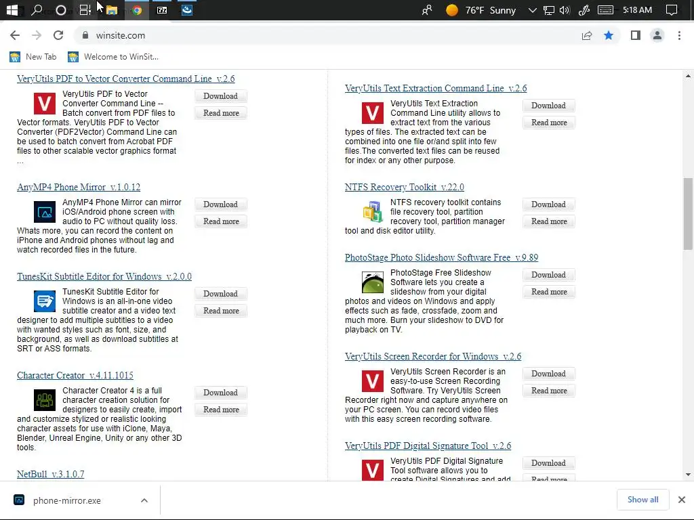View site information lock icon
Viewport: 694px width, 520px height.
[x=85, y=35]
